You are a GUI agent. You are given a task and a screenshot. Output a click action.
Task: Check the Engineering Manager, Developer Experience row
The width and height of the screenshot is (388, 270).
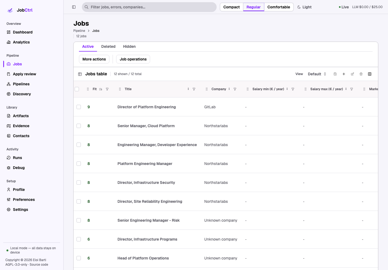coord(79,145)
